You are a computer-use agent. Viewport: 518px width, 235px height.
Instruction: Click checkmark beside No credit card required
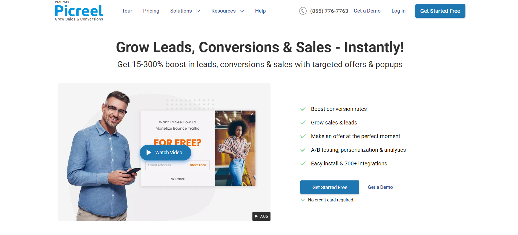[303, 200]
